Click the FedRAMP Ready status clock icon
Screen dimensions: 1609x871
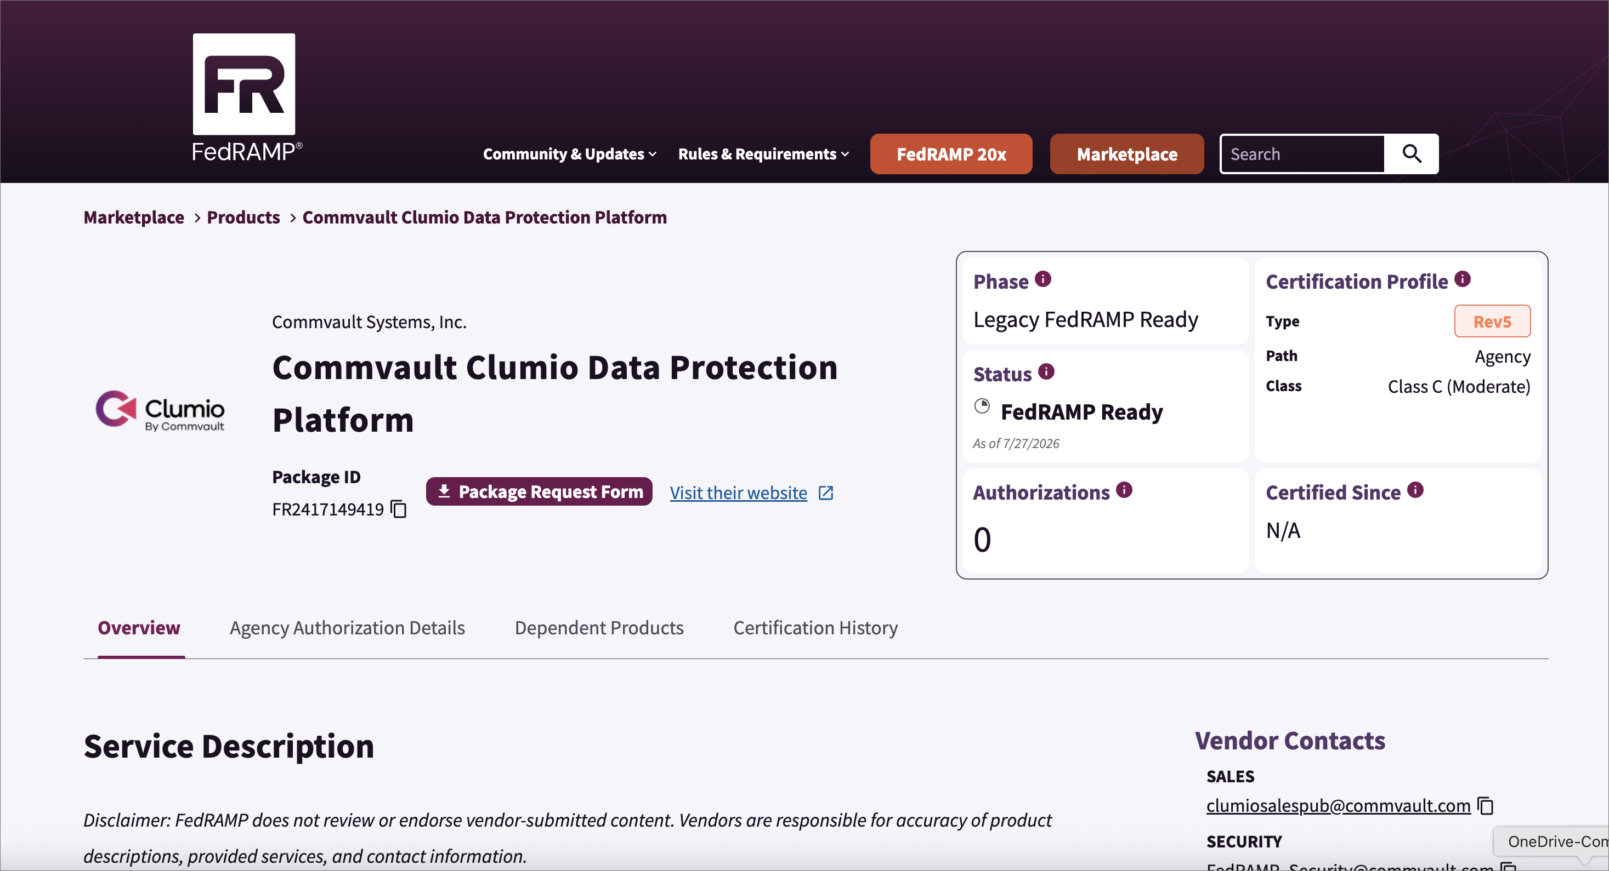click(982, 406)
